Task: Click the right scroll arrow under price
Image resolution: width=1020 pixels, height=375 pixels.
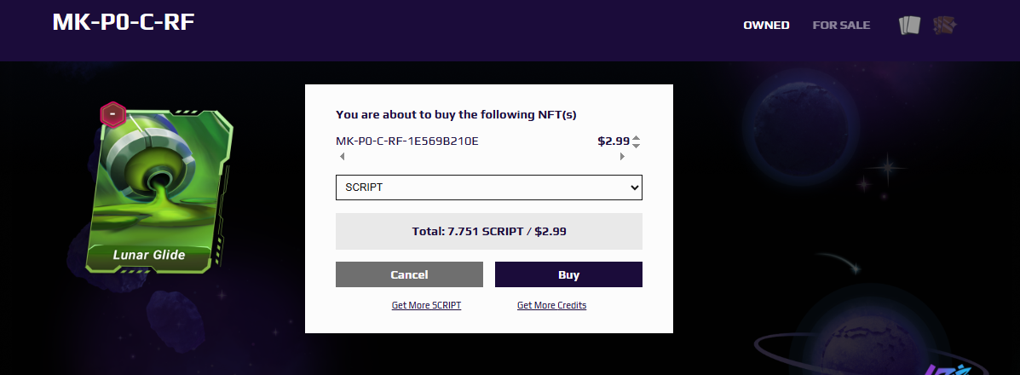Action: point(623,156)
